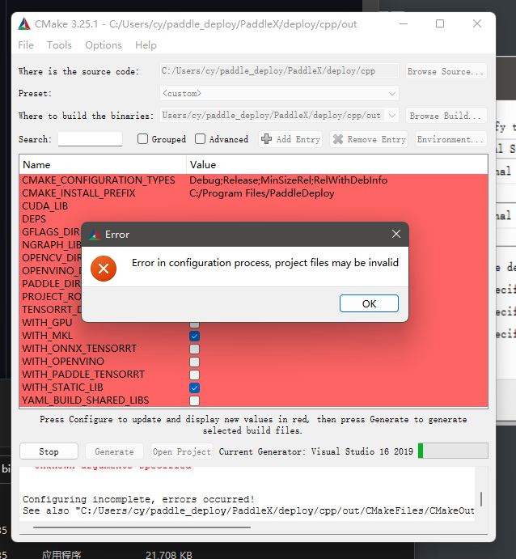Click the CMake icon in Error dialog title
Screen dimensions: 516x559
tap(95, 235)
